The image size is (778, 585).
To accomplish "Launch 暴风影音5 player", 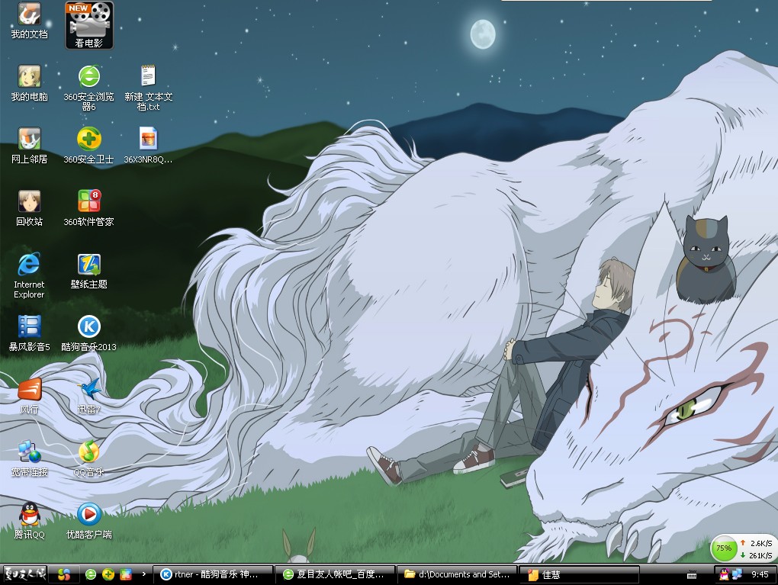I will coord(29,333).
